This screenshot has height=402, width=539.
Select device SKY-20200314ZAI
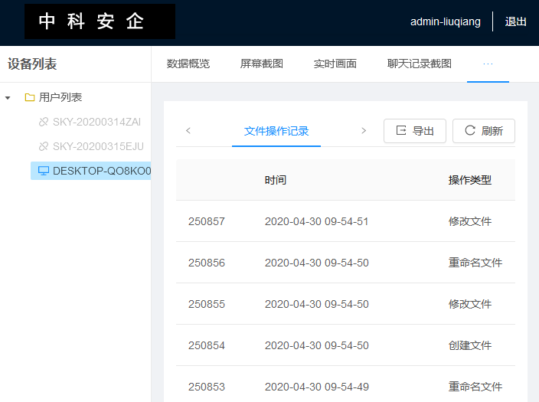point(96,122)
